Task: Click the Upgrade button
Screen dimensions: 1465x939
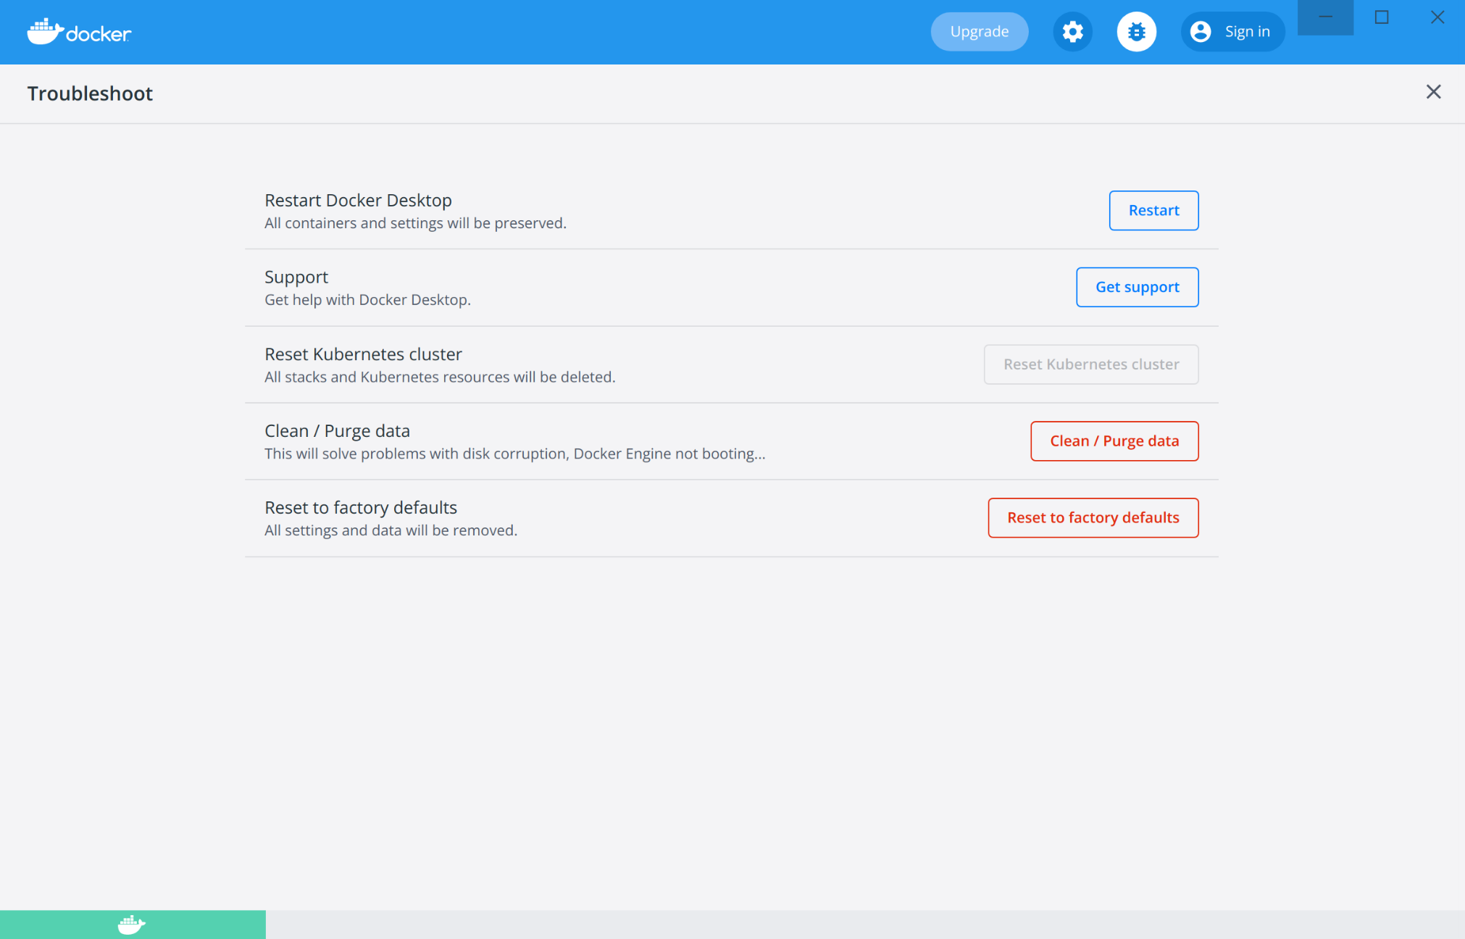Action: 979,31
